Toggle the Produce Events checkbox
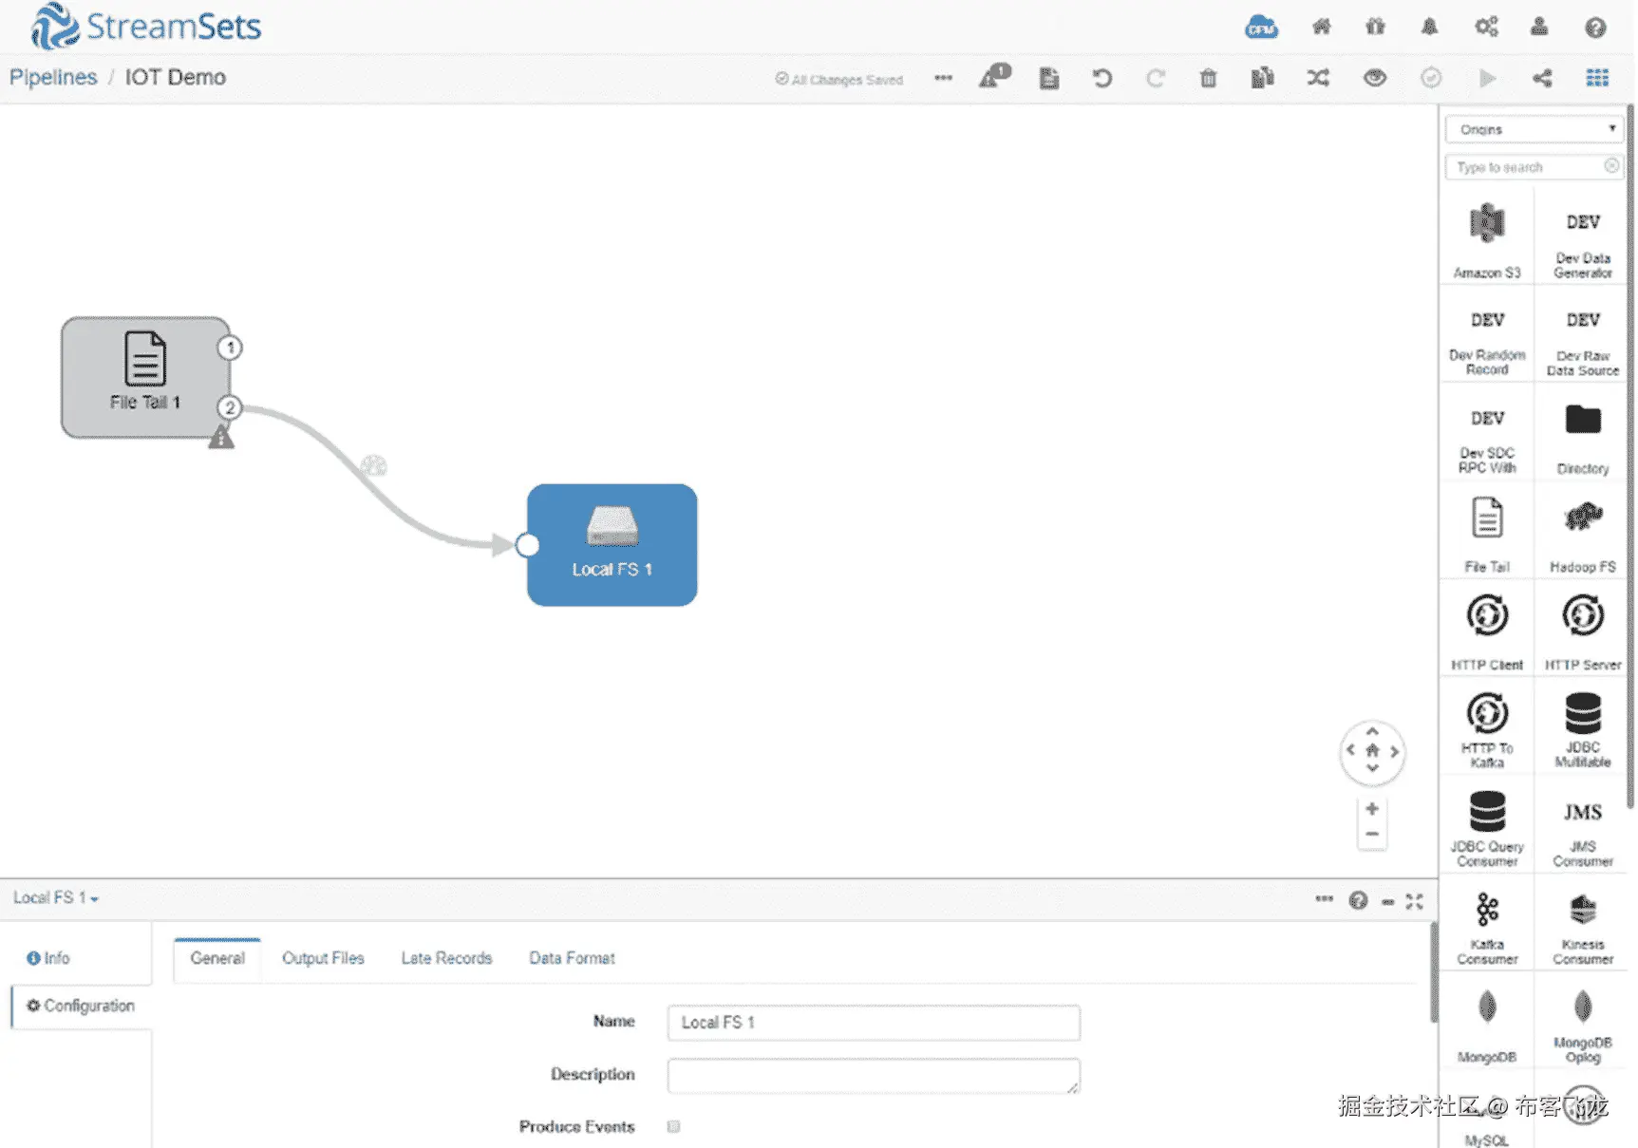Screen dimensions: 1638x1148 [x=673, y=1126]
